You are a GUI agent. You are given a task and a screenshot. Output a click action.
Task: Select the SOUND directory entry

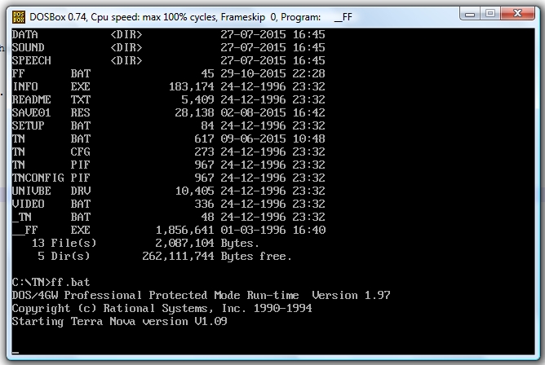pyautogui.click(x=169, y=47)
